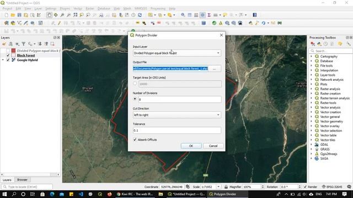The width and height of the screenshot is (353, 198).
Task: Open Processing Toolbox options wrench icon
Action: click(x=349, y=44)
